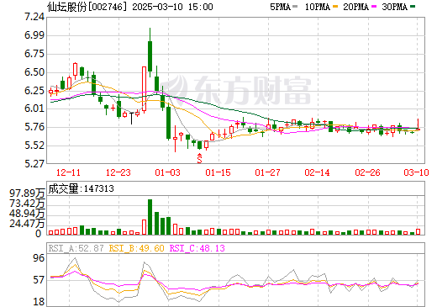This screenshot has width=437, height=307.
Task: Click the 10PMA legend label
Action: [318, 7]
